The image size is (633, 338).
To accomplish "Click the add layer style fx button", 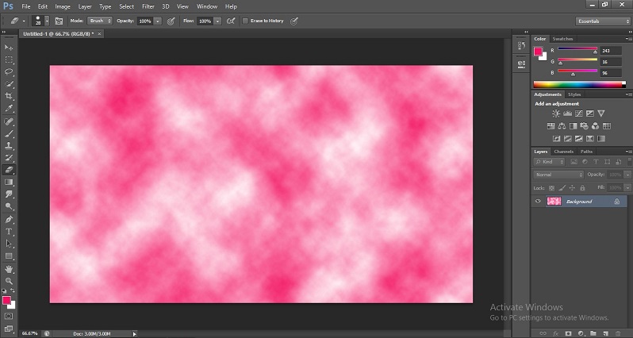I will coord(555,333).
